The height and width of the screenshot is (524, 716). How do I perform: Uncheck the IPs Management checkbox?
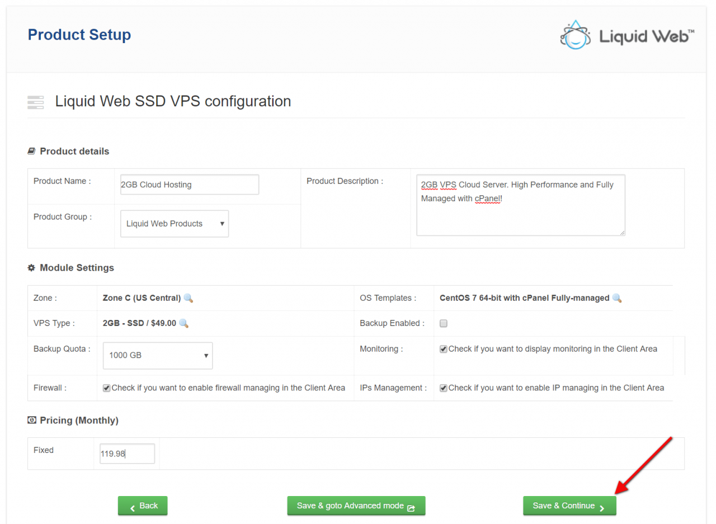444,388
